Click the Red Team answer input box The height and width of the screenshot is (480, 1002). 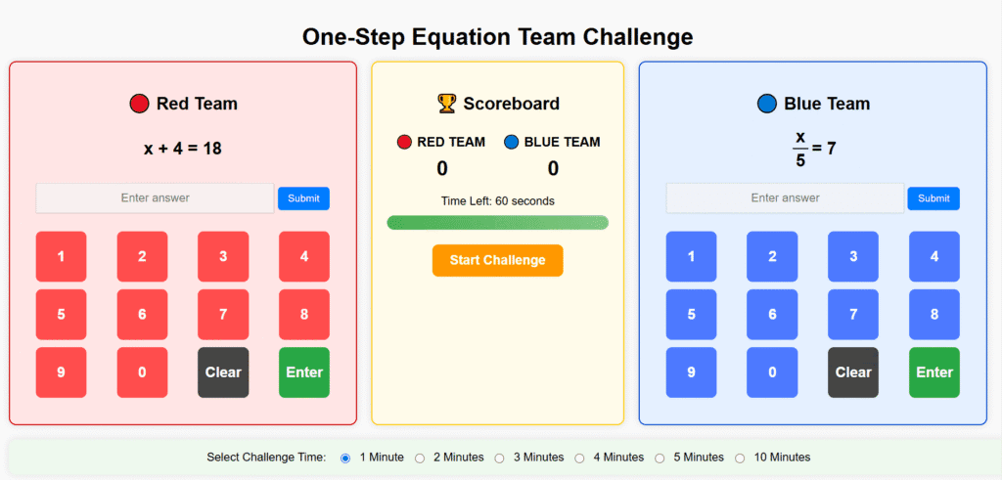point(155,198)
